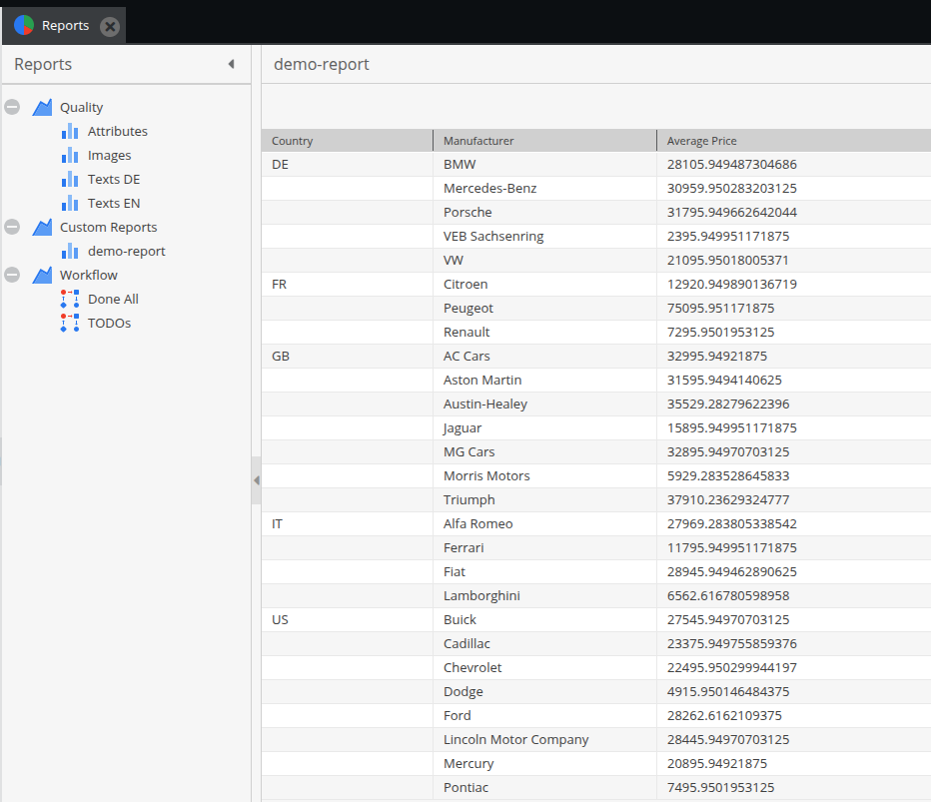Click the demo-report bar chart icon
This screenshot has height=802, width=931.
[x=70, y=251]
